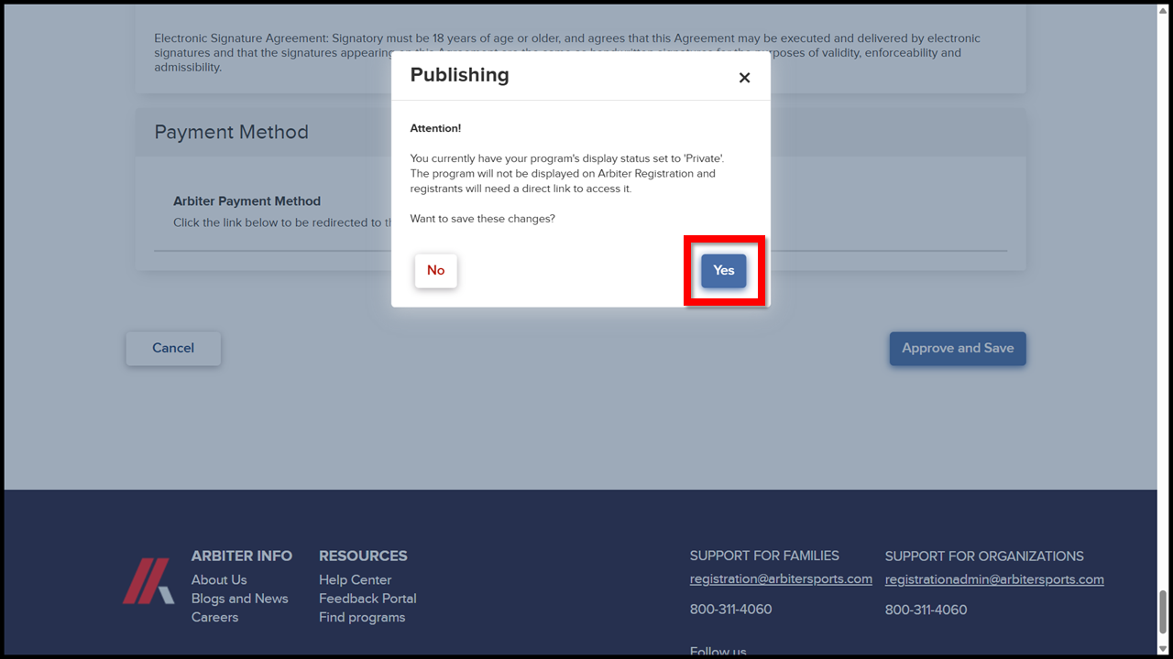Screen dimensions: 1173x659
Task: Select the Publishing dialog title
Action: tap(459, 75)
